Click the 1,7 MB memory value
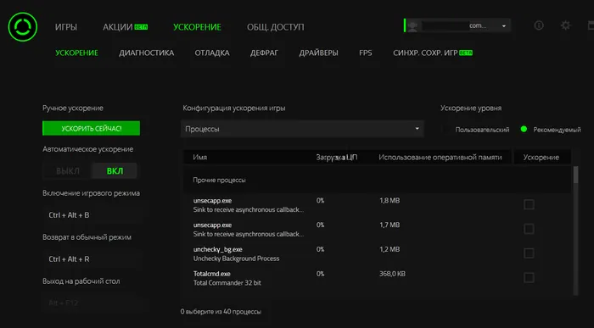The width and height of the screenshot is (594, 328). coord(389,225)
